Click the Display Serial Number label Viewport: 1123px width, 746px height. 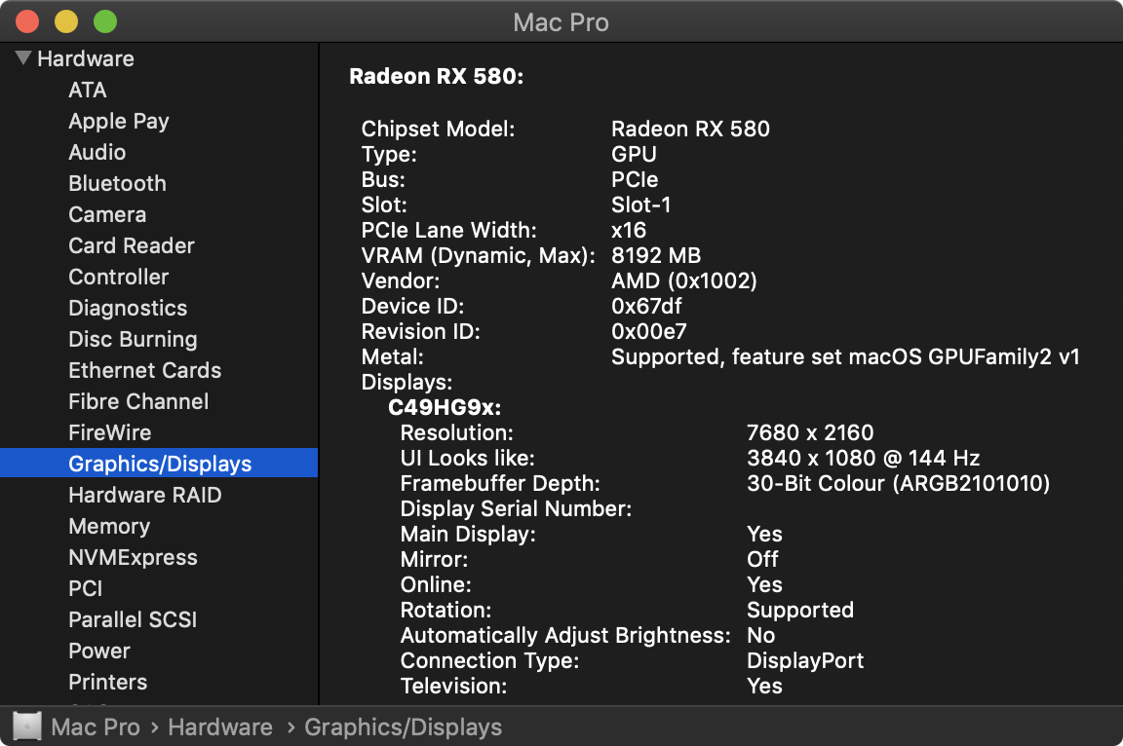click(516, 508)
